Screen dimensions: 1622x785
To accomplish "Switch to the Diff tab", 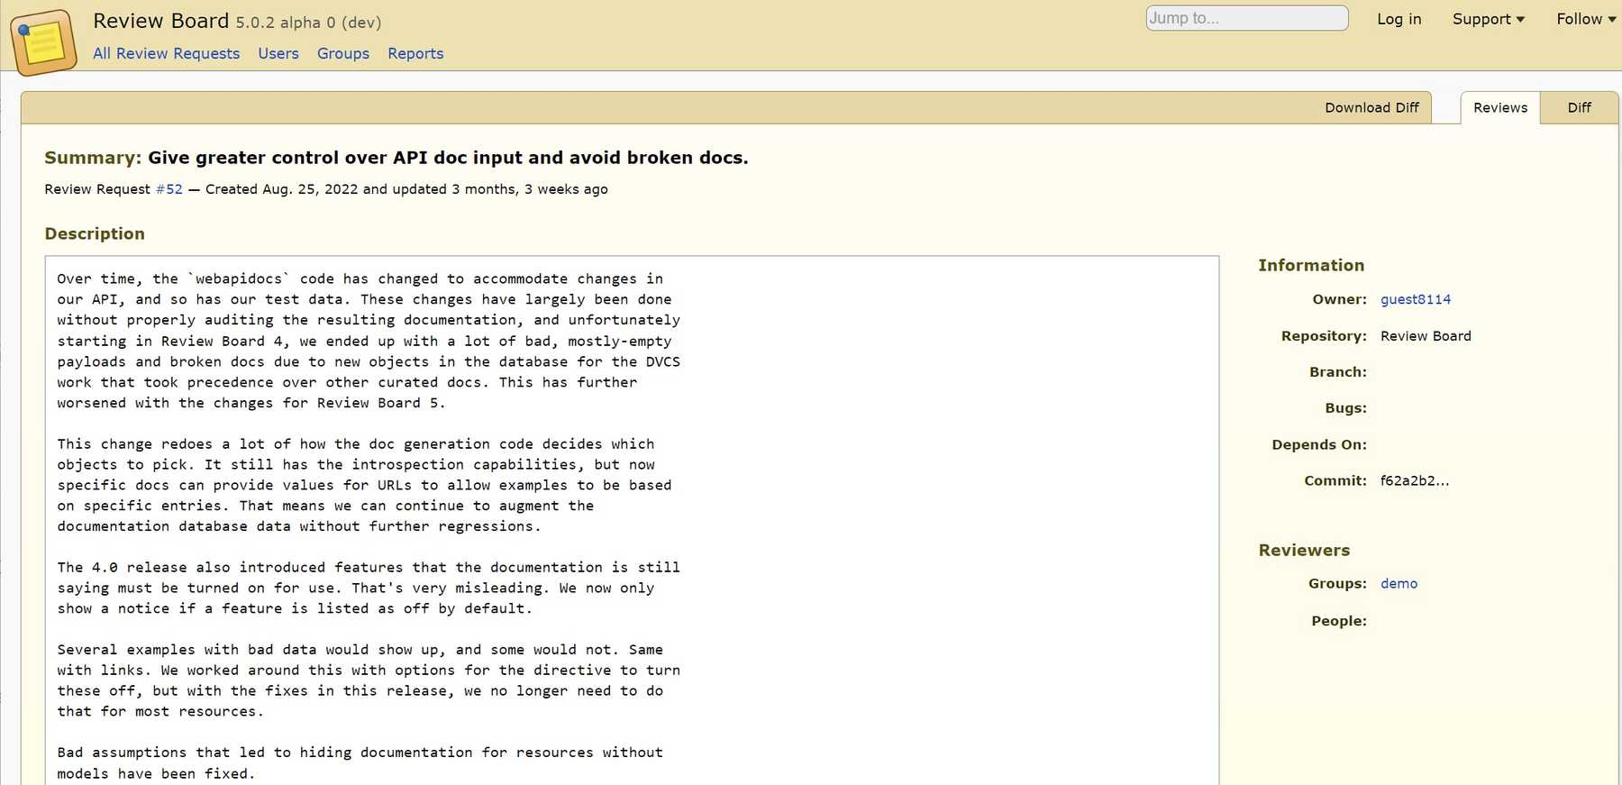I will tap(1579, 107).
